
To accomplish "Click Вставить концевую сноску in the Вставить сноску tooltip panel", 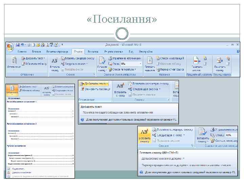I will tap(172, 129).
